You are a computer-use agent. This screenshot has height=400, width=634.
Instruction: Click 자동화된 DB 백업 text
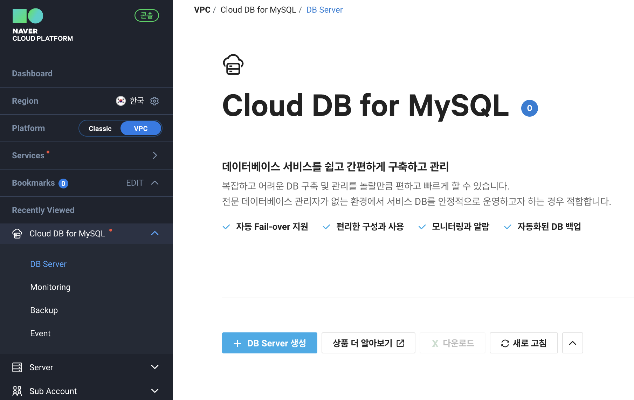point(549,227)
